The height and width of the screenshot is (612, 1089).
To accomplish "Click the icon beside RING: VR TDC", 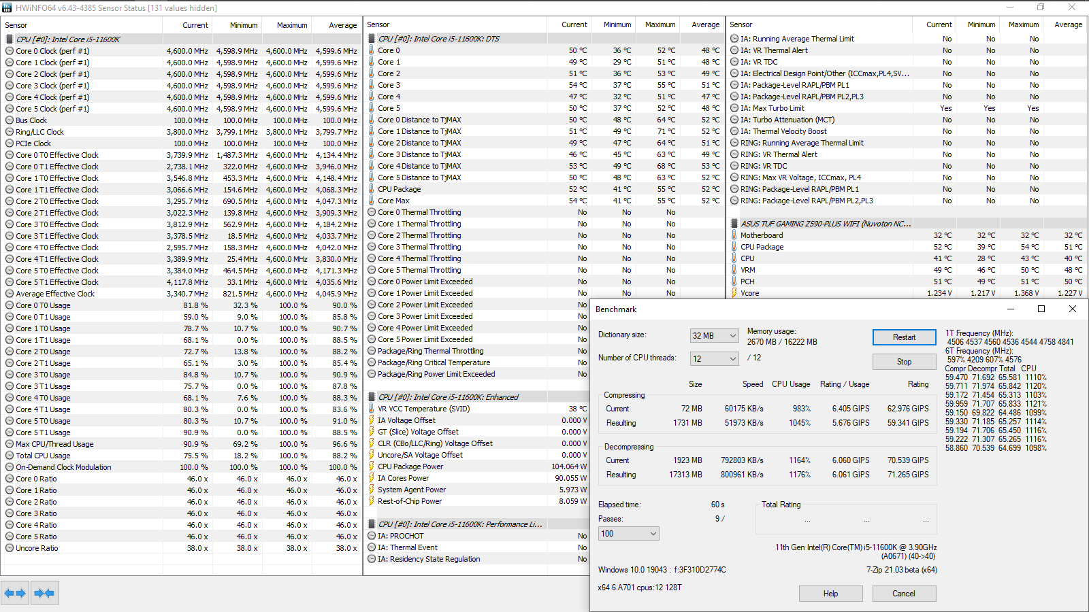I will click(x=734, y=166).
